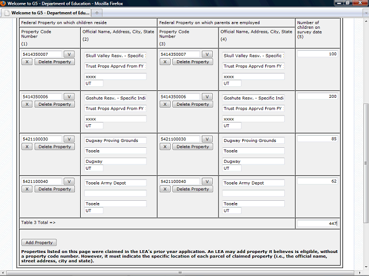Click V button for reside code 5421100030
Image resolution: width=369 pixels, height=276 pixels.
(x=69, y=139)
